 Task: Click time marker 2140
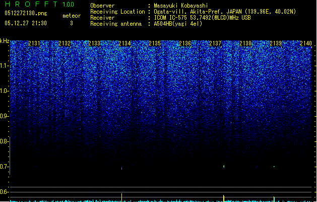click(x=306, y=43)
